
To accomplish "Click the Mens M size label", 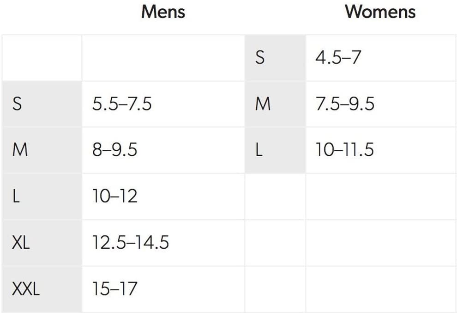I will [x=20, y=150].
